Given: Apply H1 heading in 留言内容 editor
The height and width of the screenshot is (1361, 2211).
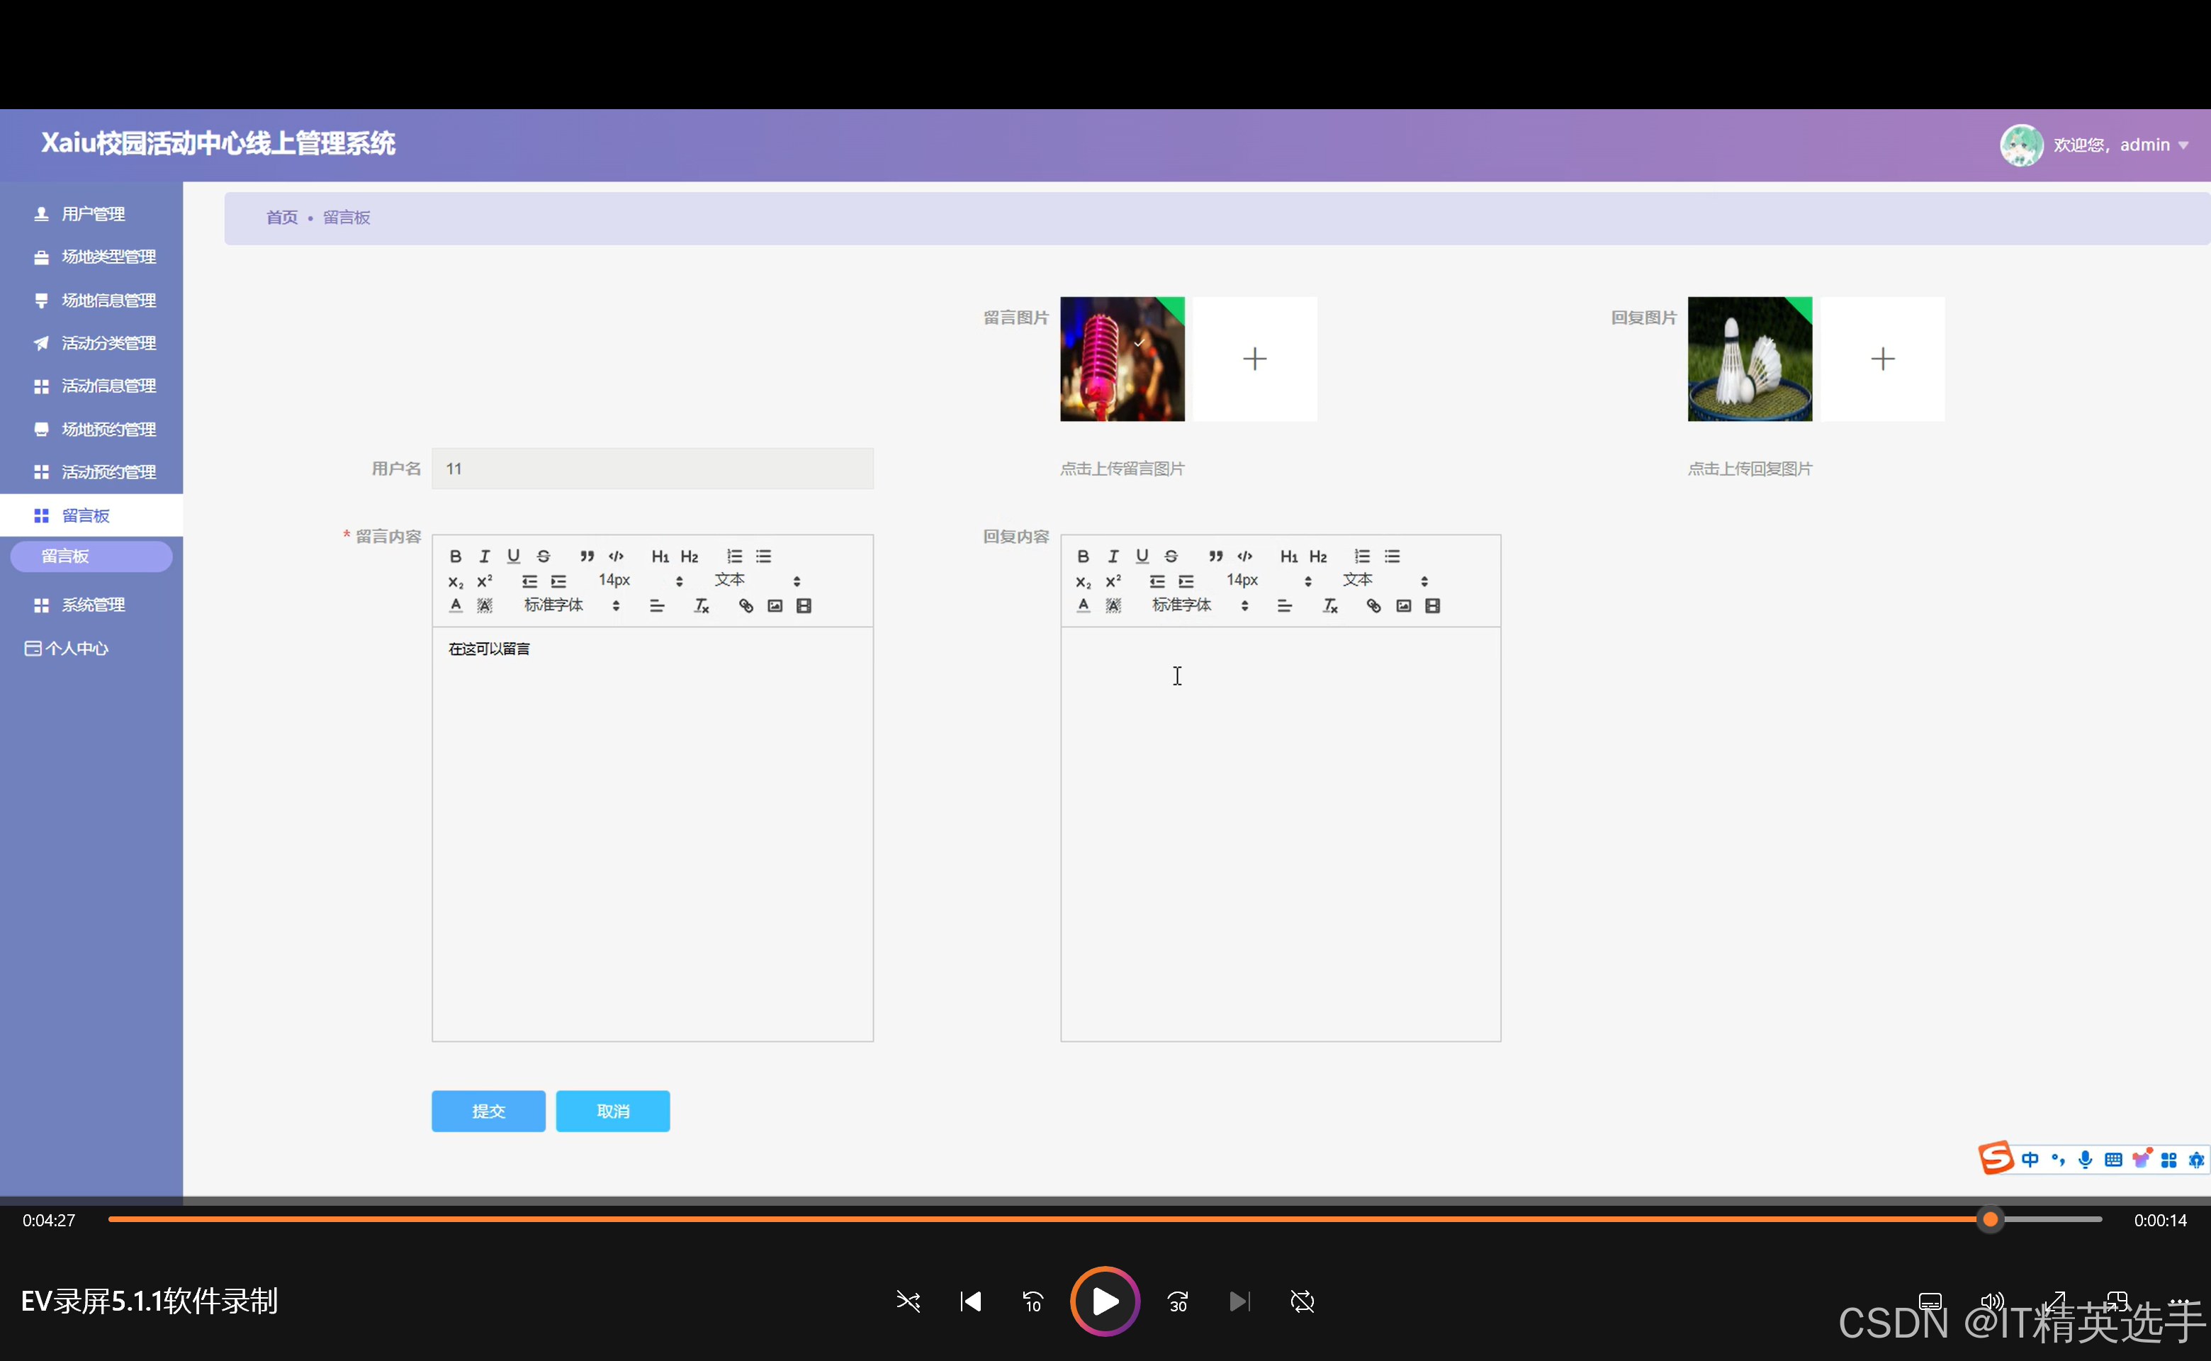Looking at the screenshot, I should 660,556.
